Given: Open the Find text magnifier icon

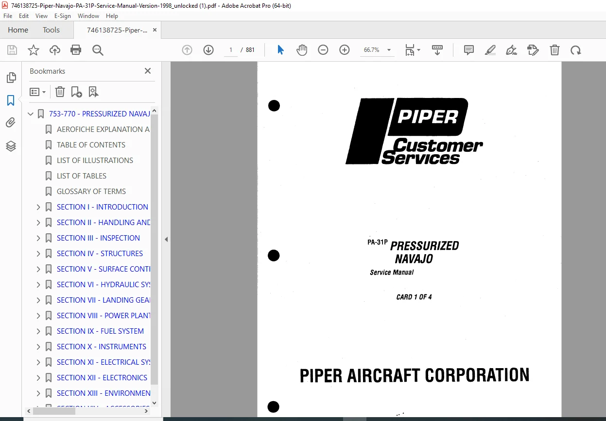Looking at the screenshot, I should pyautogui.click(x=98, y=50).
